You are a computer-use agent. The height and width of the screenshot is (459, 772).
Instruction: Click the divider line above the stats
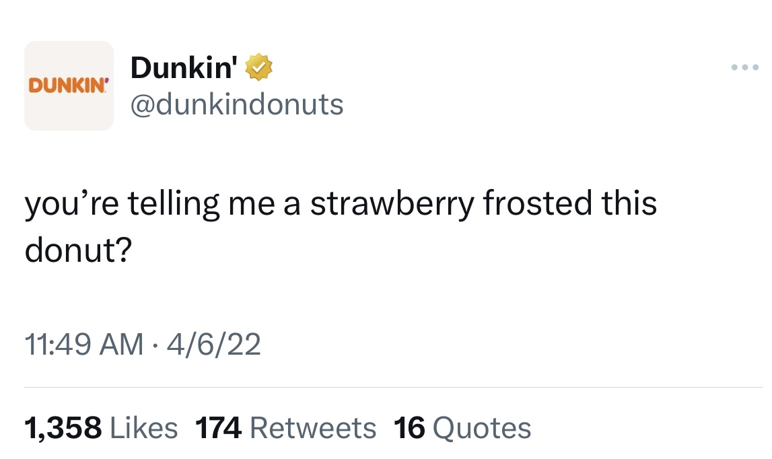pos(394,388)
